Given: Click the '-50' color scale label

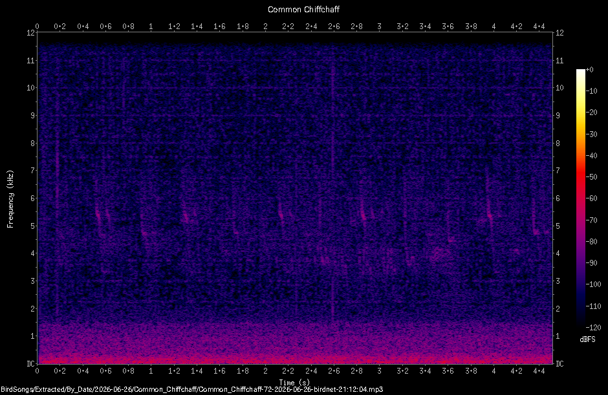Looking at the screenshot, I should 591,176.
